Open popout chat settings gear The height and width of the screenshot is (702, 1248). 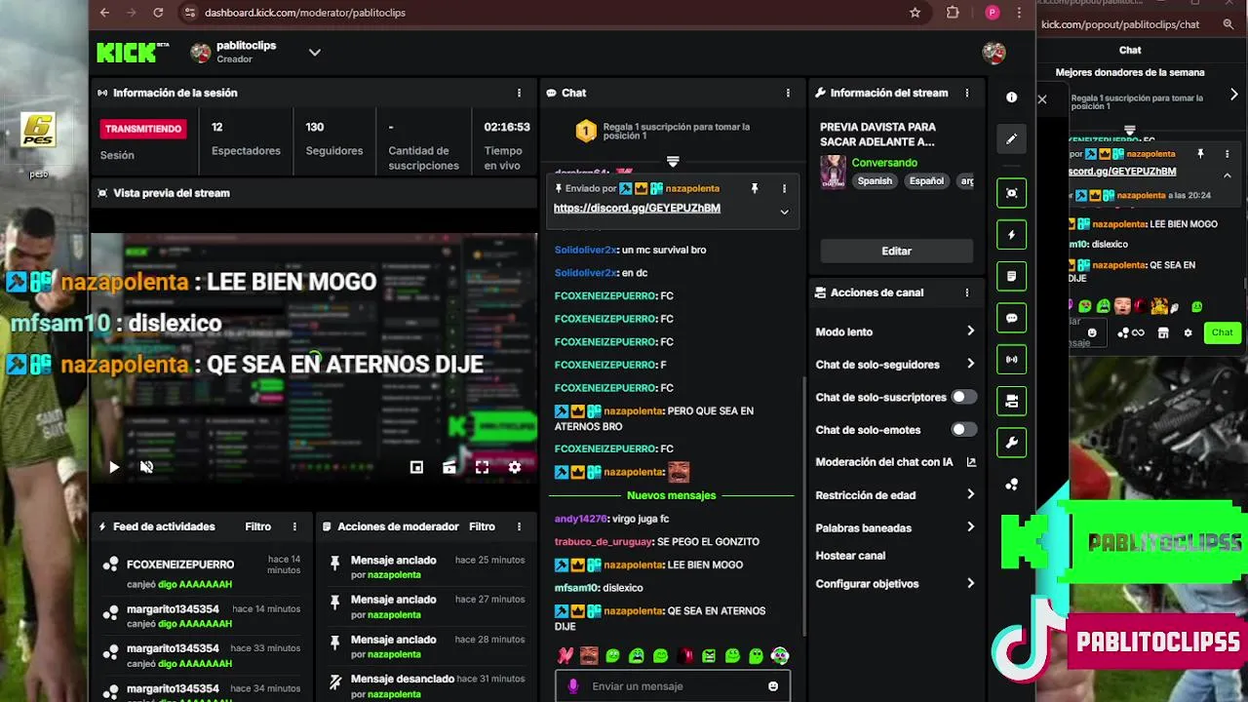pos(1188,332)
